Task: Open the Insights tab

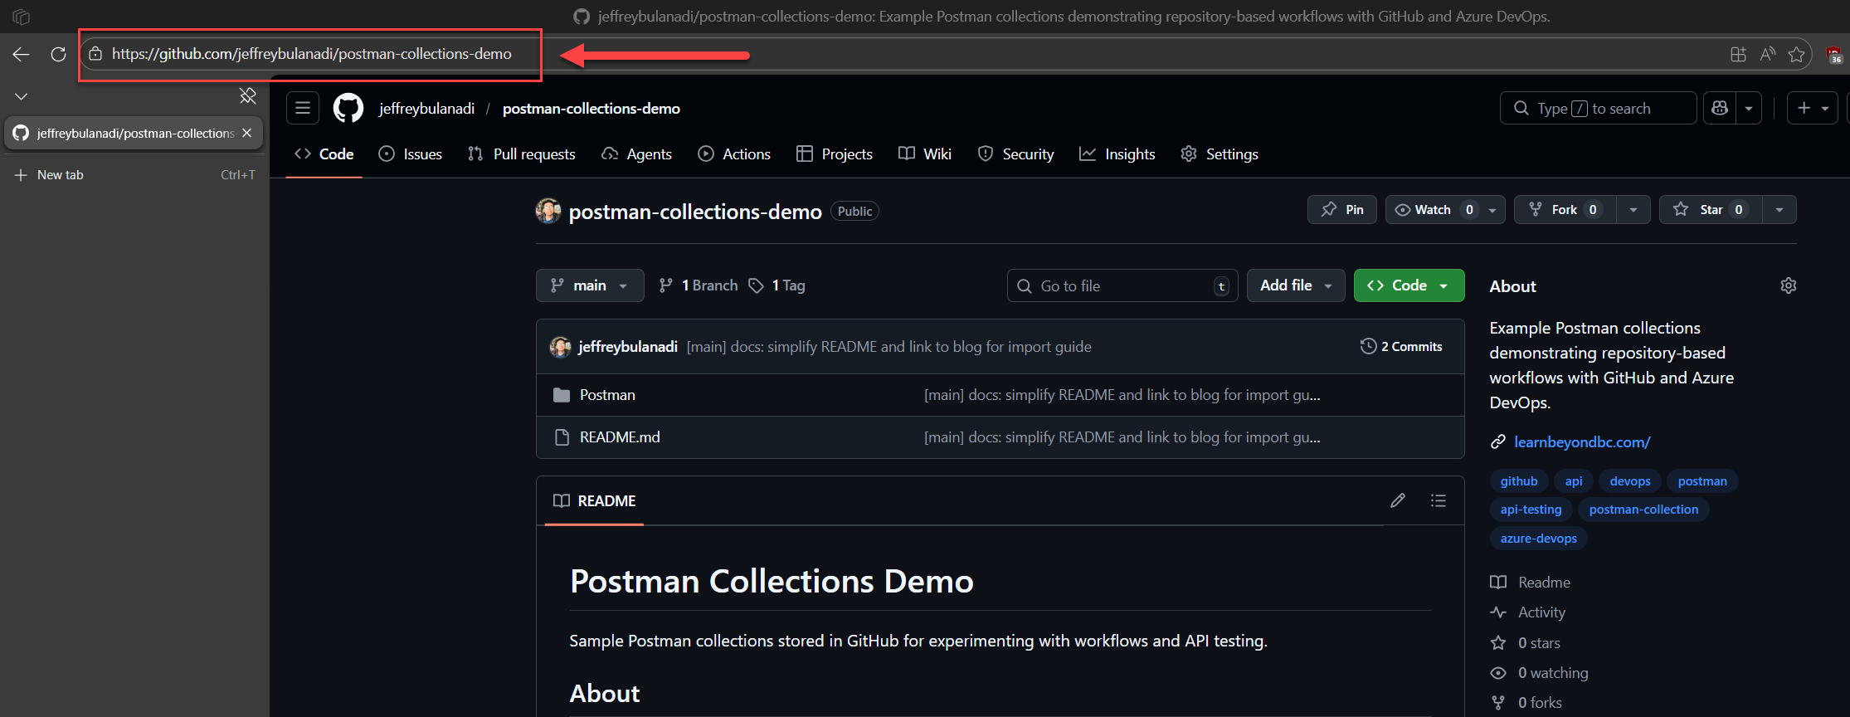Action: tap(1117, 154)
